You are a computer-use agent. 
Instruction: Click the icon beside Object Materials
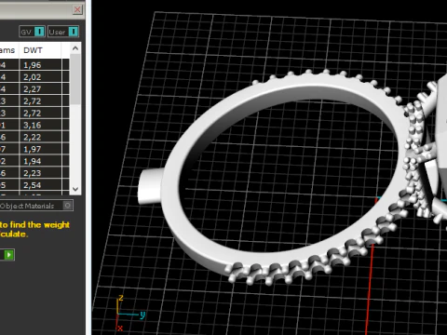point(67,206)
